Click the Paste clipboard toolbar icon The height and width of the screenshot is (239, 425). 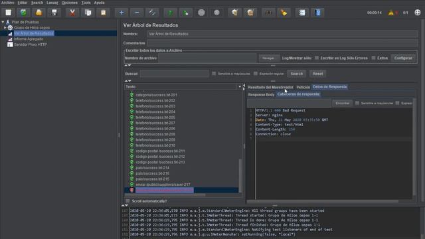[x=104, y=13]
